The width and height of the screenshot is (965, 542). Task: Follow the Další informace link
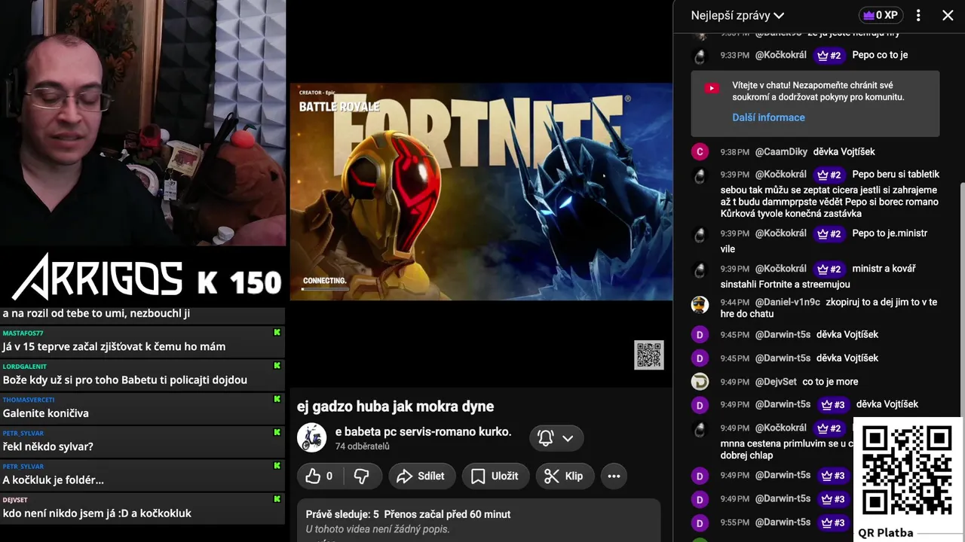pos(768,117)
